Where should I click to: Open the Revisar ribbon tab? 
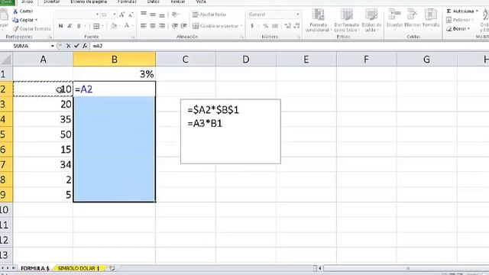(x=178, y=2)
